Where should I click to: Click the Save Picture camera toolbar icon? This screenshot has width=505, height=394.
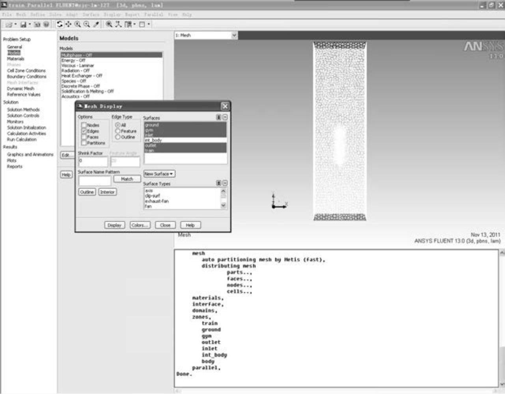coord(37,24)
